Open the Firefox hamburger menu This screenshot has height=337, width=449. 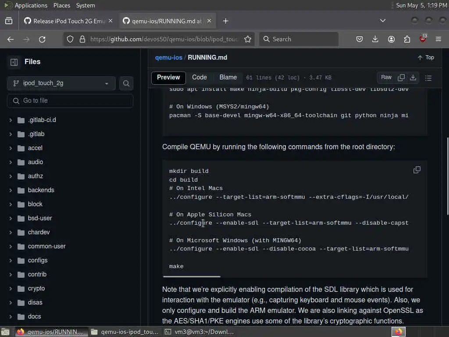[438, 39]
